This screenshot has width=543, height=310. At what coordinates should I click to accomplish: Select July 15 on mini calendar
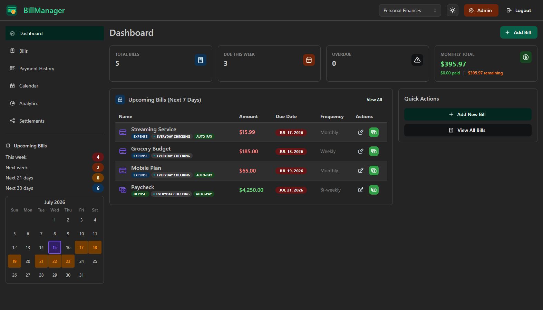pyautogui.click(x=55, y=247)
